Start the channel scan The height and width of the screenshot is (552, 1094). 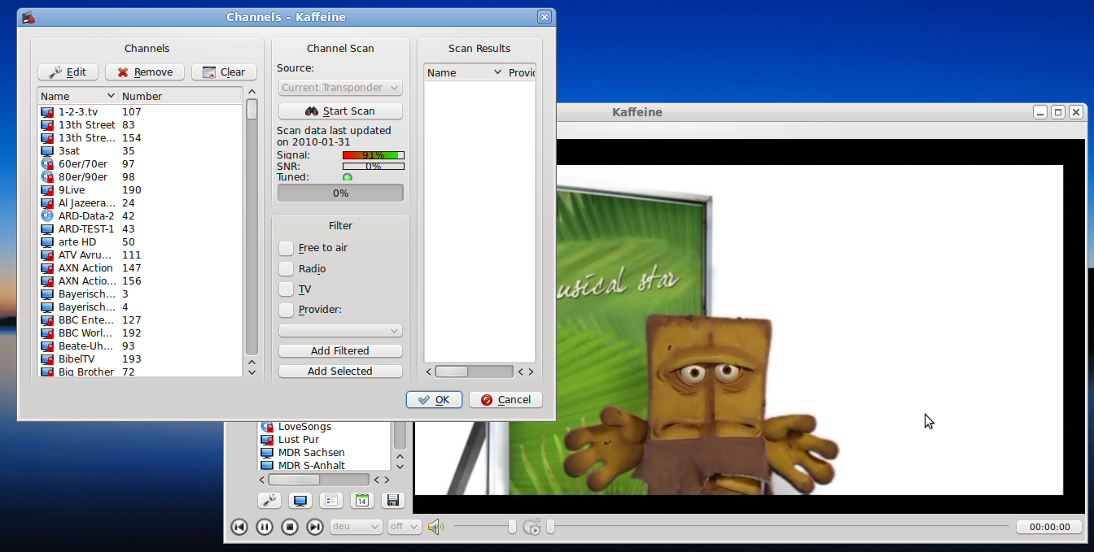[x=340, y=111]
